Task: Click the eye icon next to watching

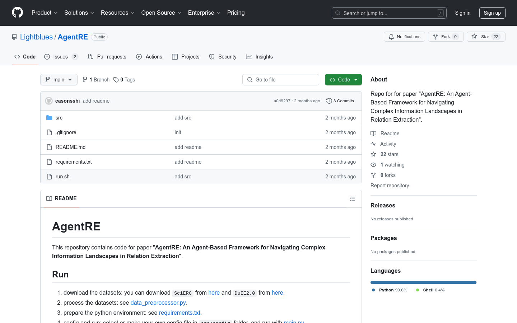Action: [373, 165]
